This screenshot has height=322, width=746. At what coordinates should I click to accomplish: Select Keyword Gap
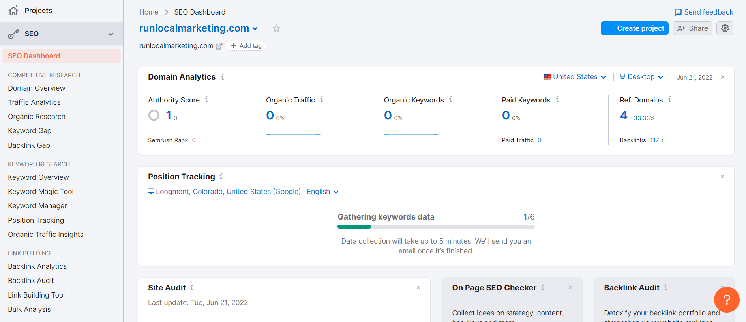tap(30, 131)
